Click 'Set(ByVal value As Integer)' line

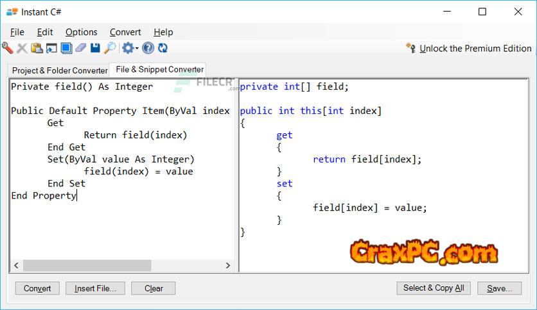[x=121, y=159]
